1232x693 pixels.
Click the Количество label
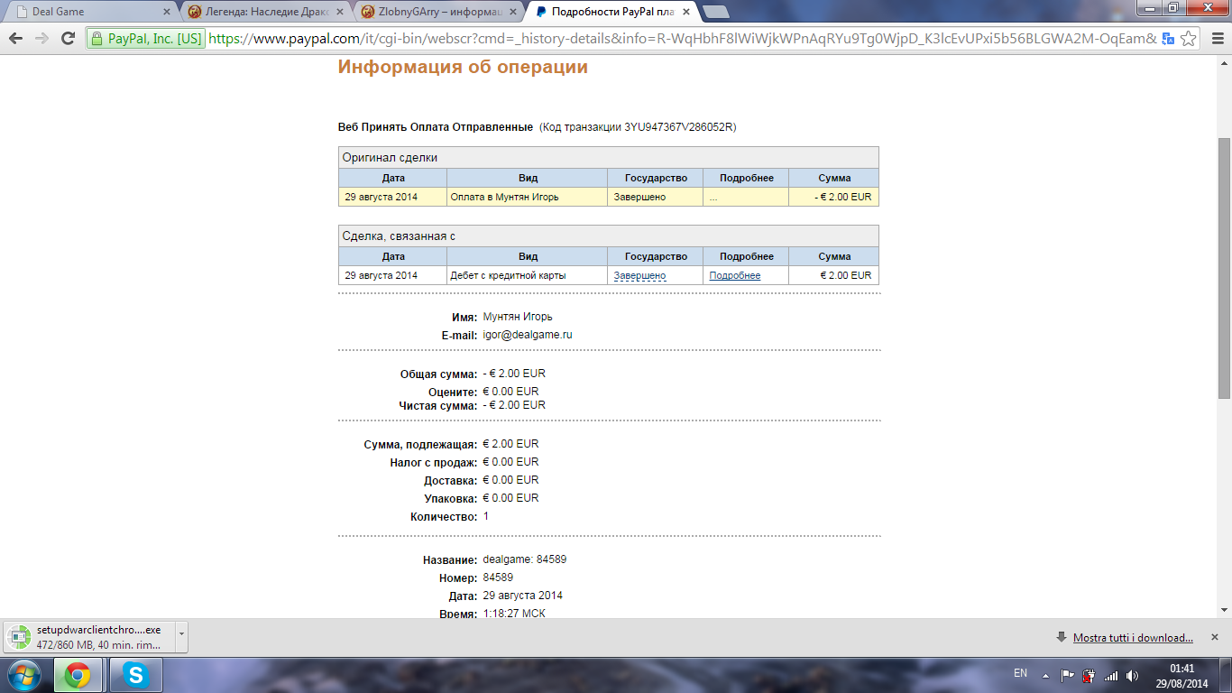click(444, 517)
